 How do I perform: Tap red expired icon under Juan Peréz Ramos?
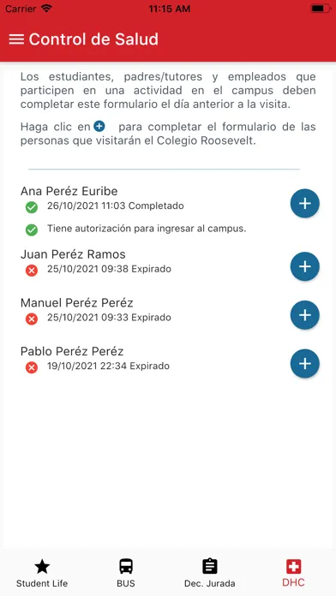[x=32, y=271]
